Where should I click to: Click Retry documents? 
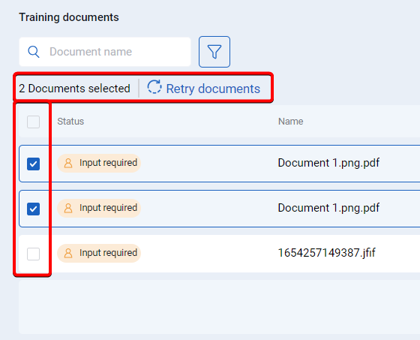[204, 89]
